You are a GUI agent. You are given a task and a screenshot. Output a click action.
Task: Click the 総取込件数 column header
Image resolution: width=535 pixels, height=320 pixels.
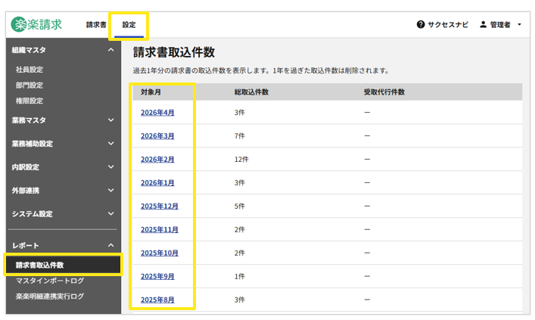pos(251,92)
